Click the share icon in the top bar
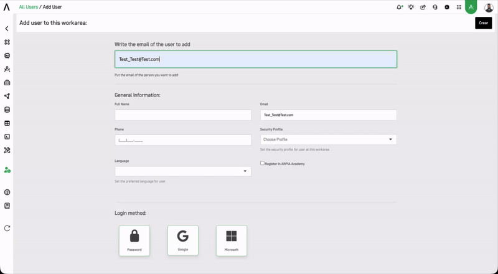Viewport: 498px width, 274px height. click(x=423, y=7)
